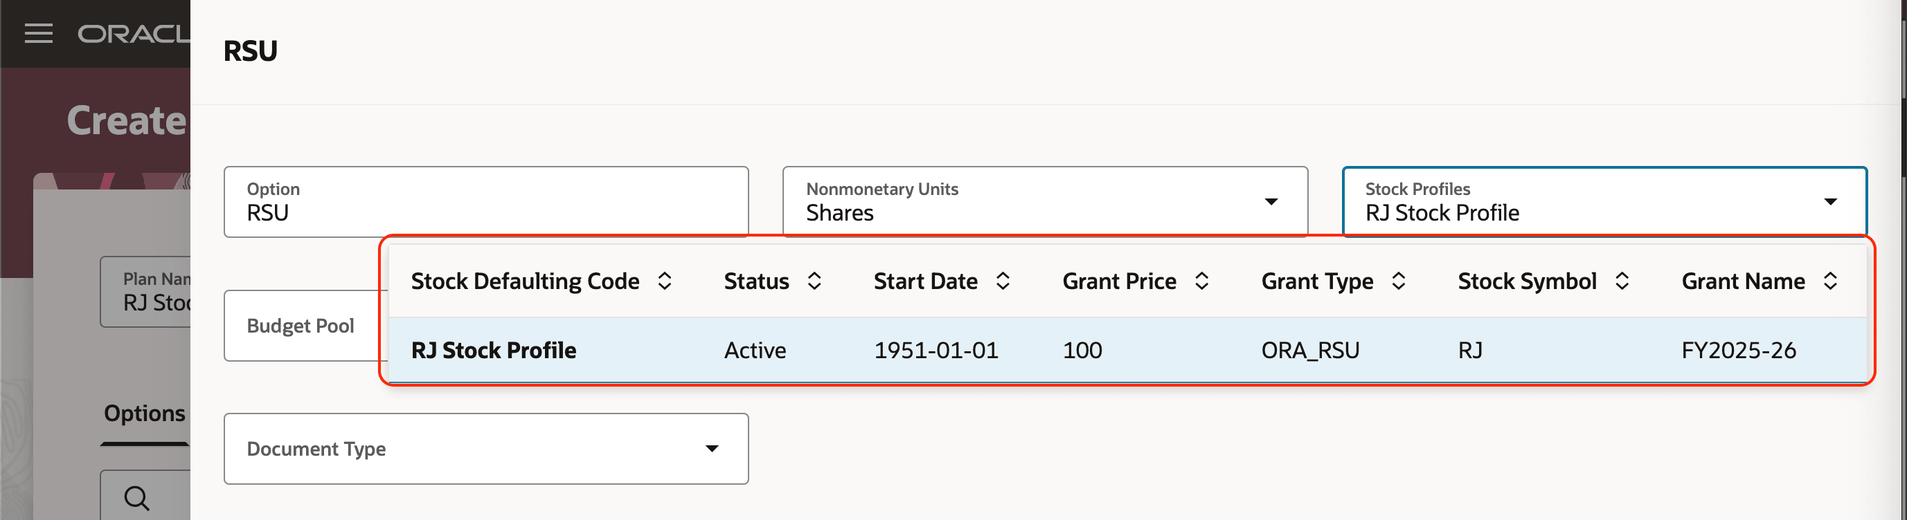Expand the Nonmonetary Units dropdown
This screenshot has height=520, width=1907.
click(x=1271, y=202)
